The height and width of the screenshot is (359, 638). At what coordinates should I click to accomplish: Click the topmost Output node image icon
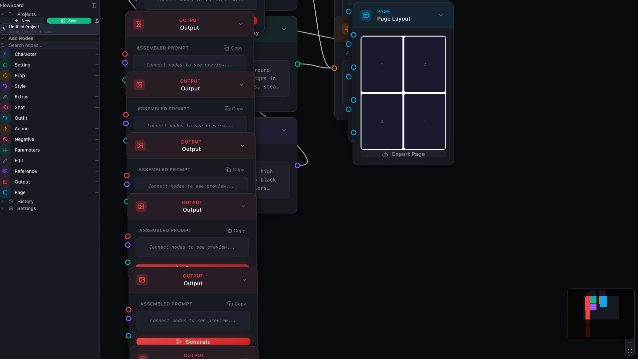(139, 24)
